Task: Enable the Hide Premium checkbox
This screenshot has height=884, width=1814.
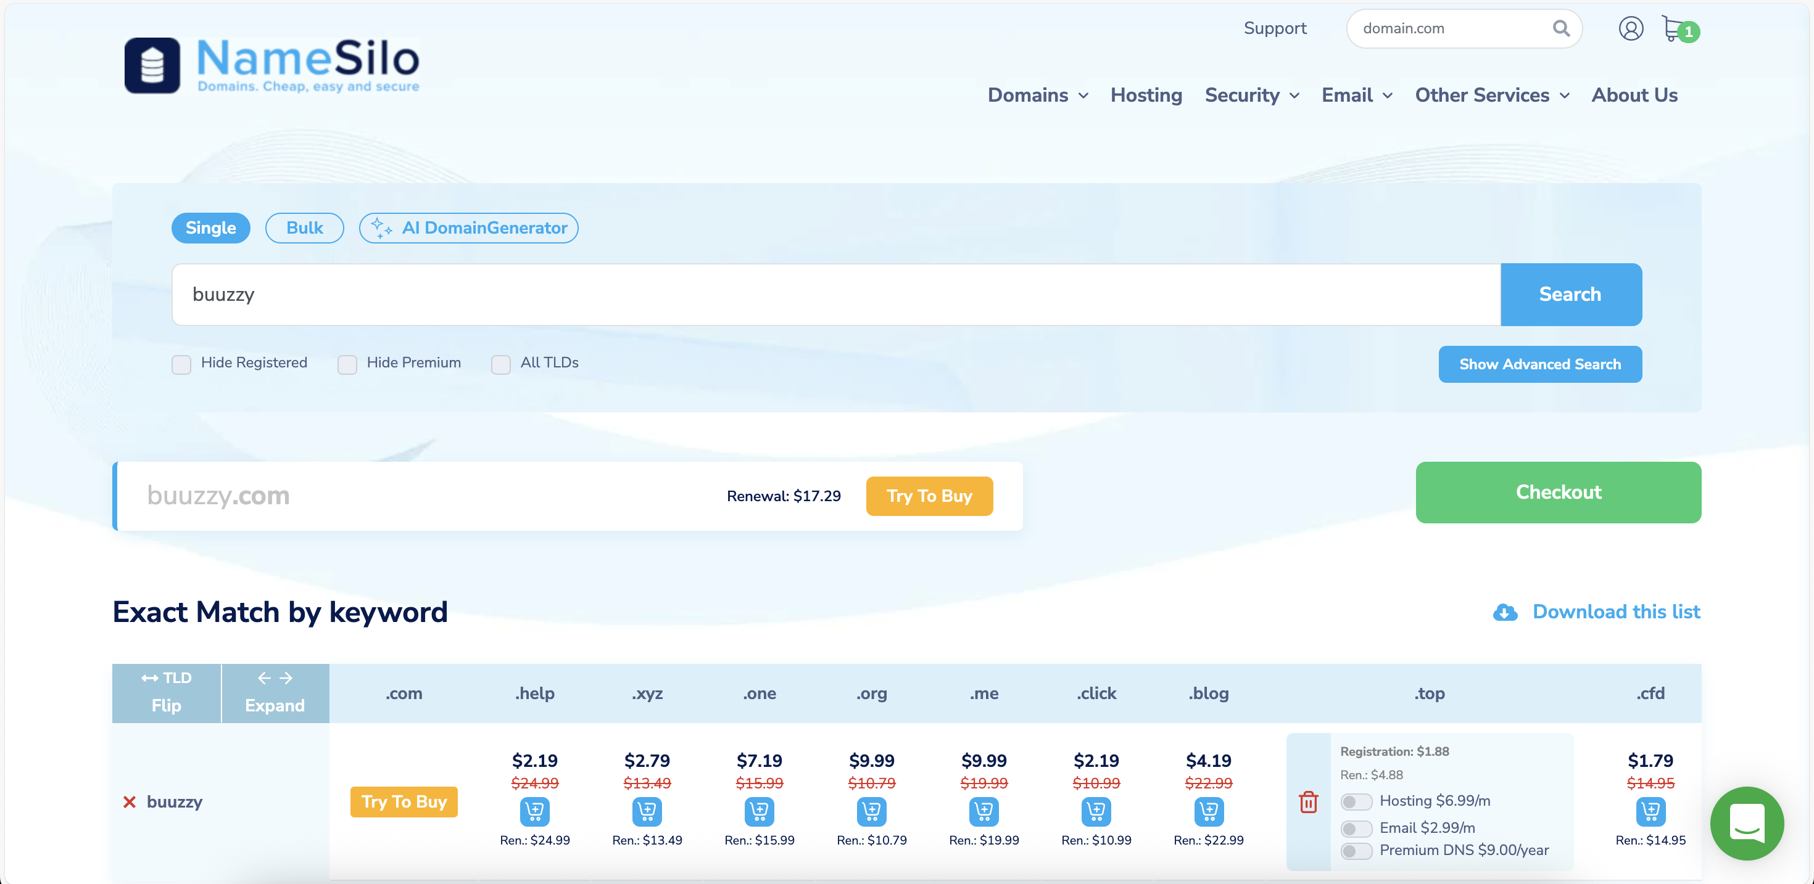Action: [x=347, y=364]
